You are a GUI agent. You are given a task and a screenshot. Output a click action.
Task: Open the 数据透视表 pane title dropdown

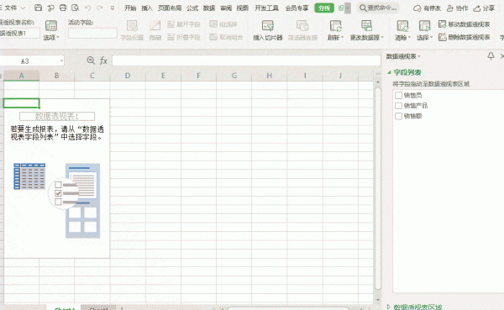point(419,56)
